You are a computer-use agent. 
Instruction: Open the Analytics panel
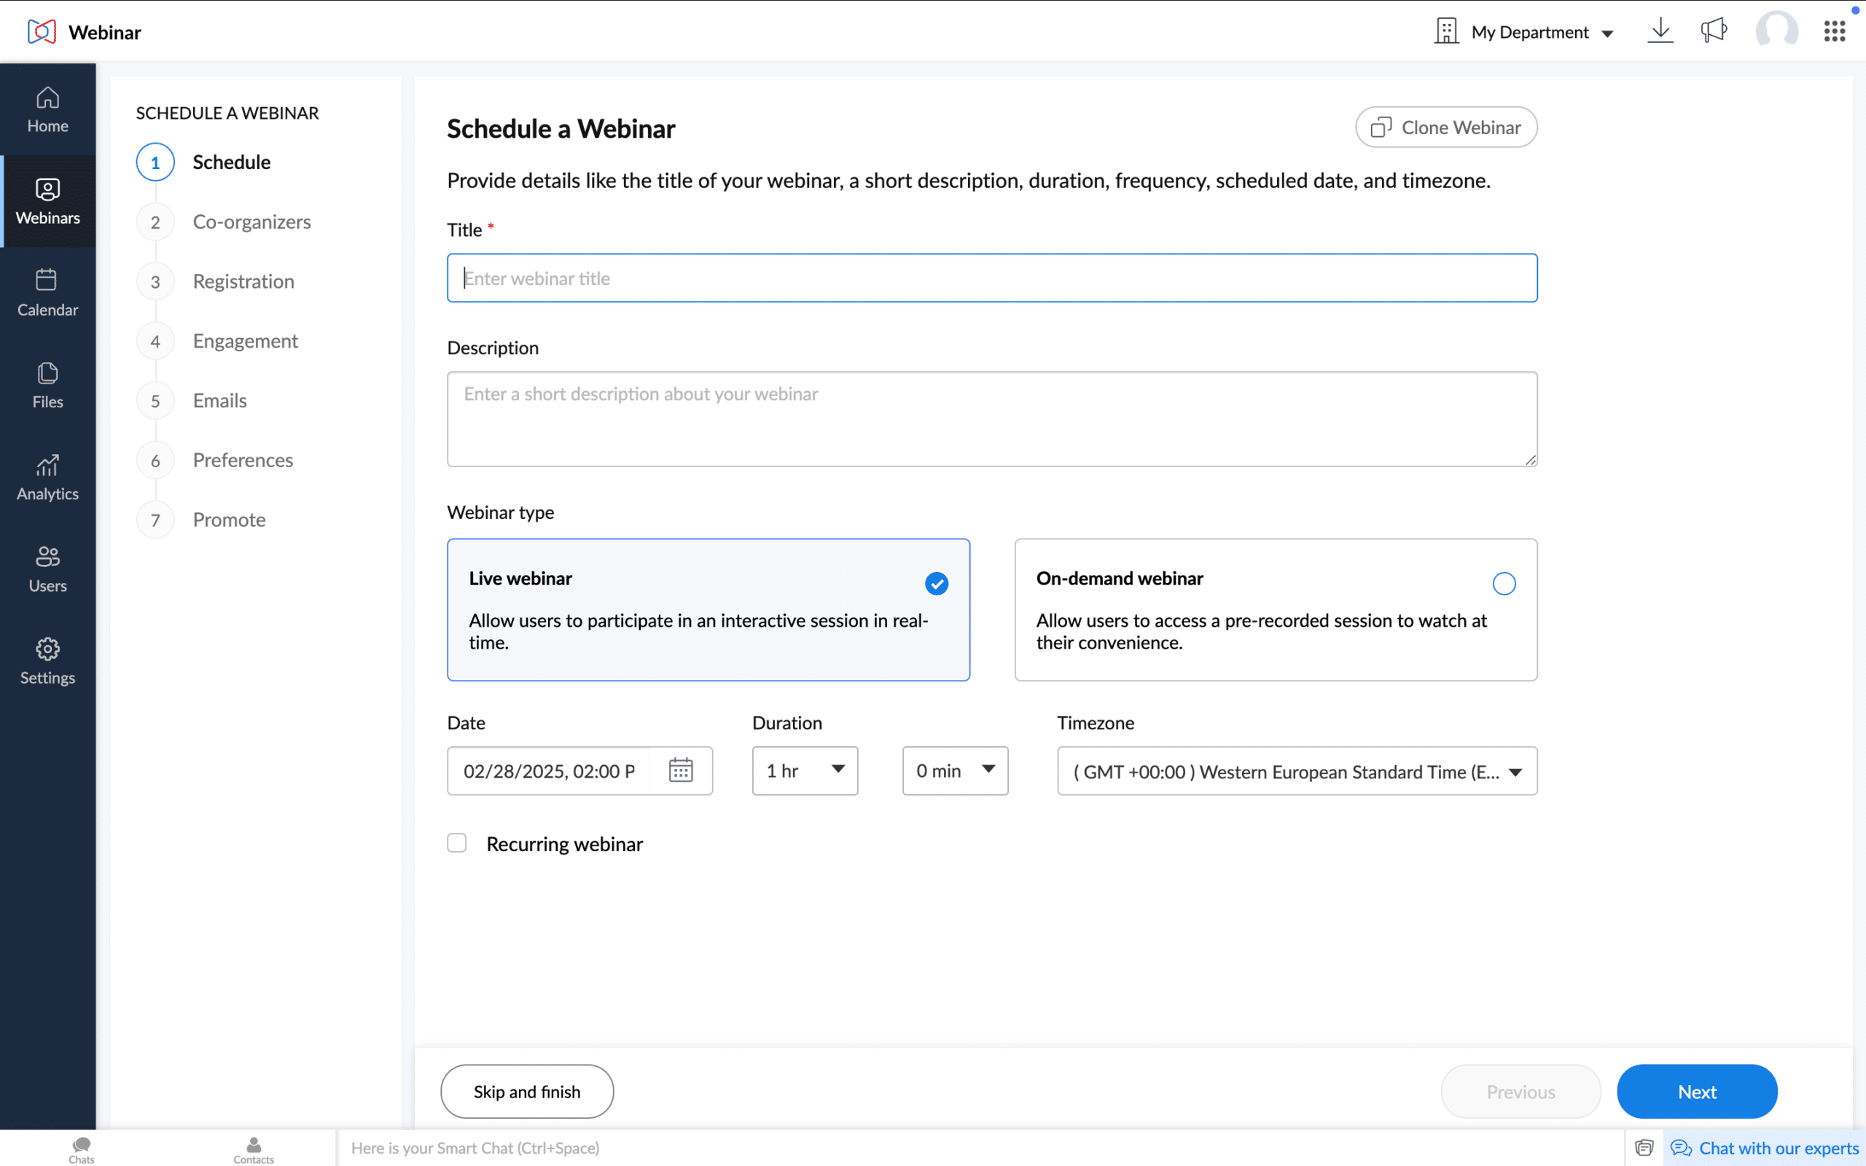pos(47,477)
